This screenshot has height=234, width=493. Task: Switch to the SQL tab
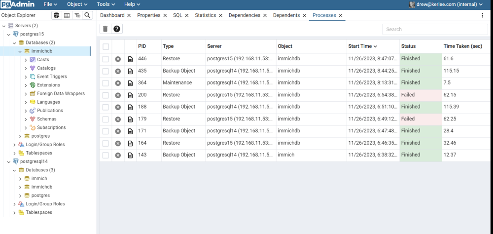[x=177, y=15]
